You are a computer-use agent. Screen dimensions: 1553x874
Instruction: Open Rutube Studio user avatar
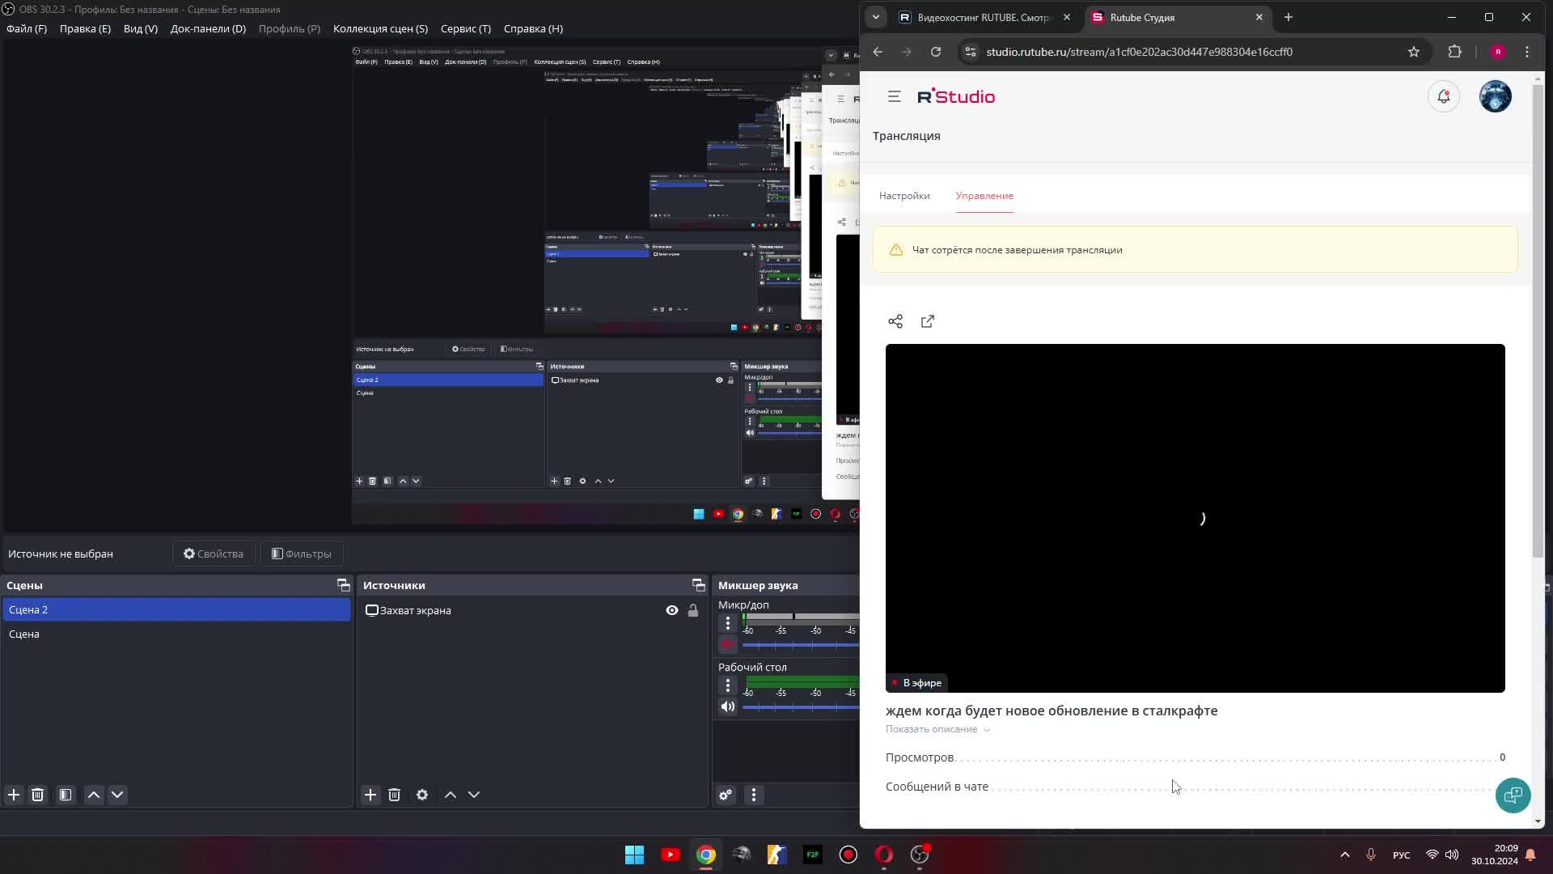coord(1496,96)
